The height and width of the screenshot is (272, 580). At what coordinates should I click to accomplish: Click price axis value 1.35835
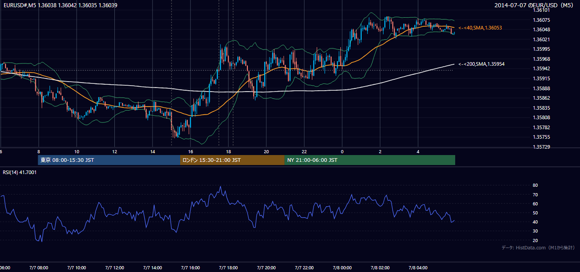541,108
